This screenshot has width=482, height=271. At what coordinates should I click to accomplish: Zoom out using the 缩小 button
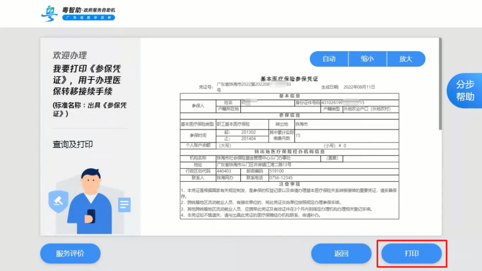point(367,58)
